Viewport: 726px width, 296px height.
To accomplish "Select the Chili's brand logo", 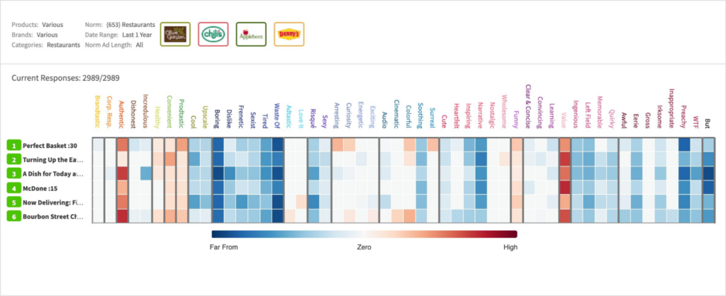I will pos(213,34).
